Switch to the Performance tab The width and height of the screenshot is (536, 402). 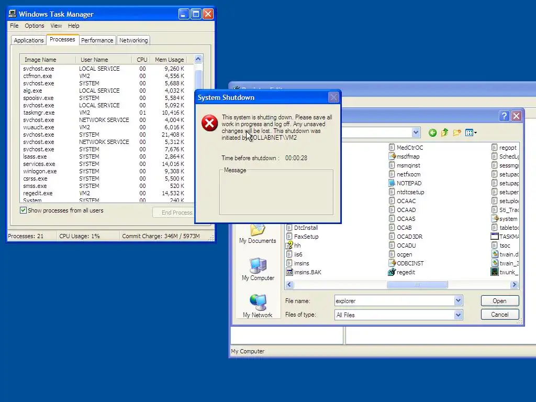[97, 40]
